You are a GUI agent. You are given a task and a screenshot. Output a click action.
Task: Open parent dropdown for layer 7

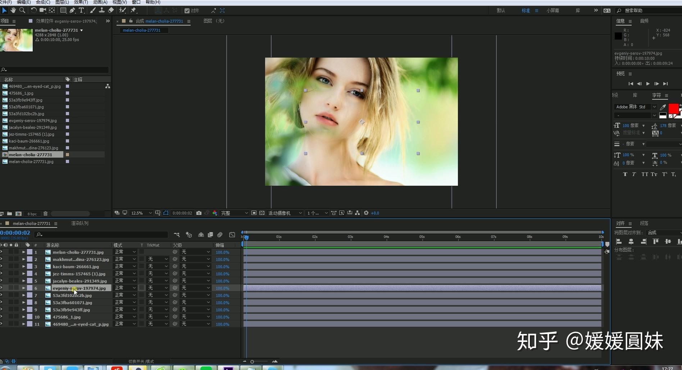pos(195,295)
